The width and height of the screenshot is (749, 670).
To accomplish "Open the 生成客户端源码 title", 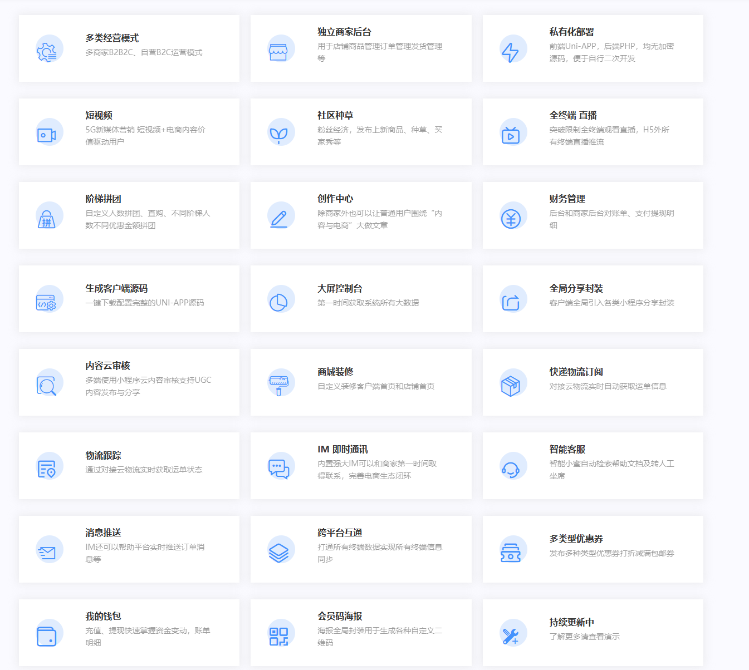I will (x=116, y=288).
